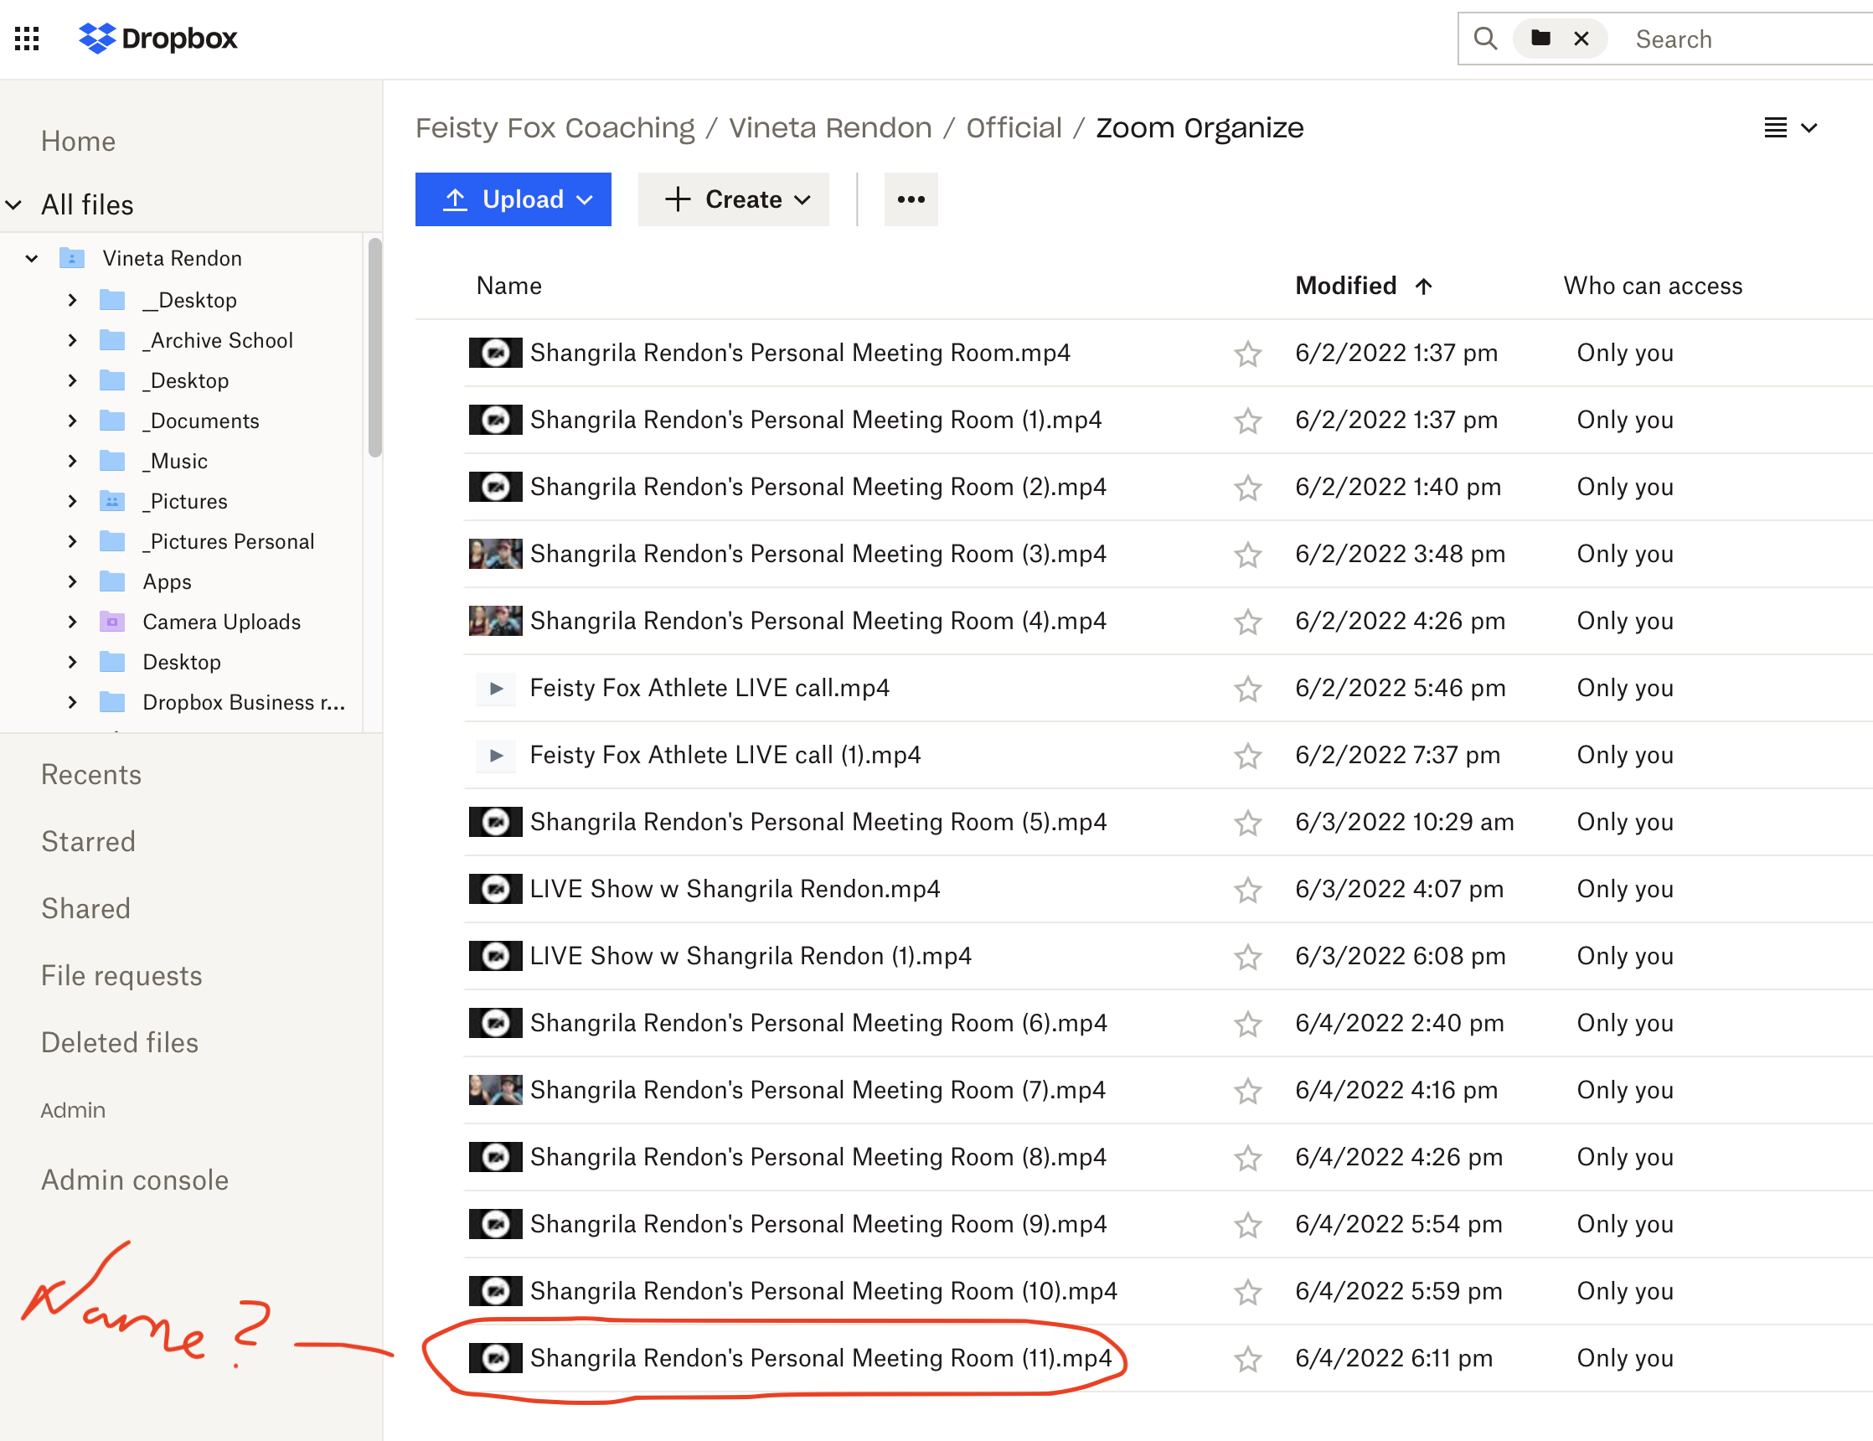Star Personal Meeting Room (6).mp4
This screenshot has width=1873, height=1441.
coord(1248,1023)
